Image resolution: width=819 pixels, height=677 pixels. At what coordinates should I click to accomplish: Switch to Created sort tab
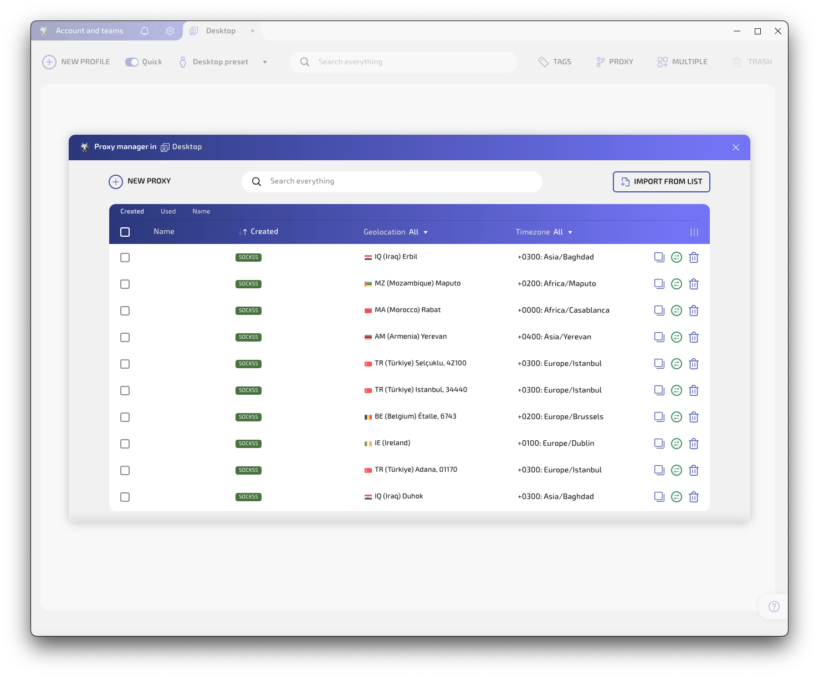[132, 211]
